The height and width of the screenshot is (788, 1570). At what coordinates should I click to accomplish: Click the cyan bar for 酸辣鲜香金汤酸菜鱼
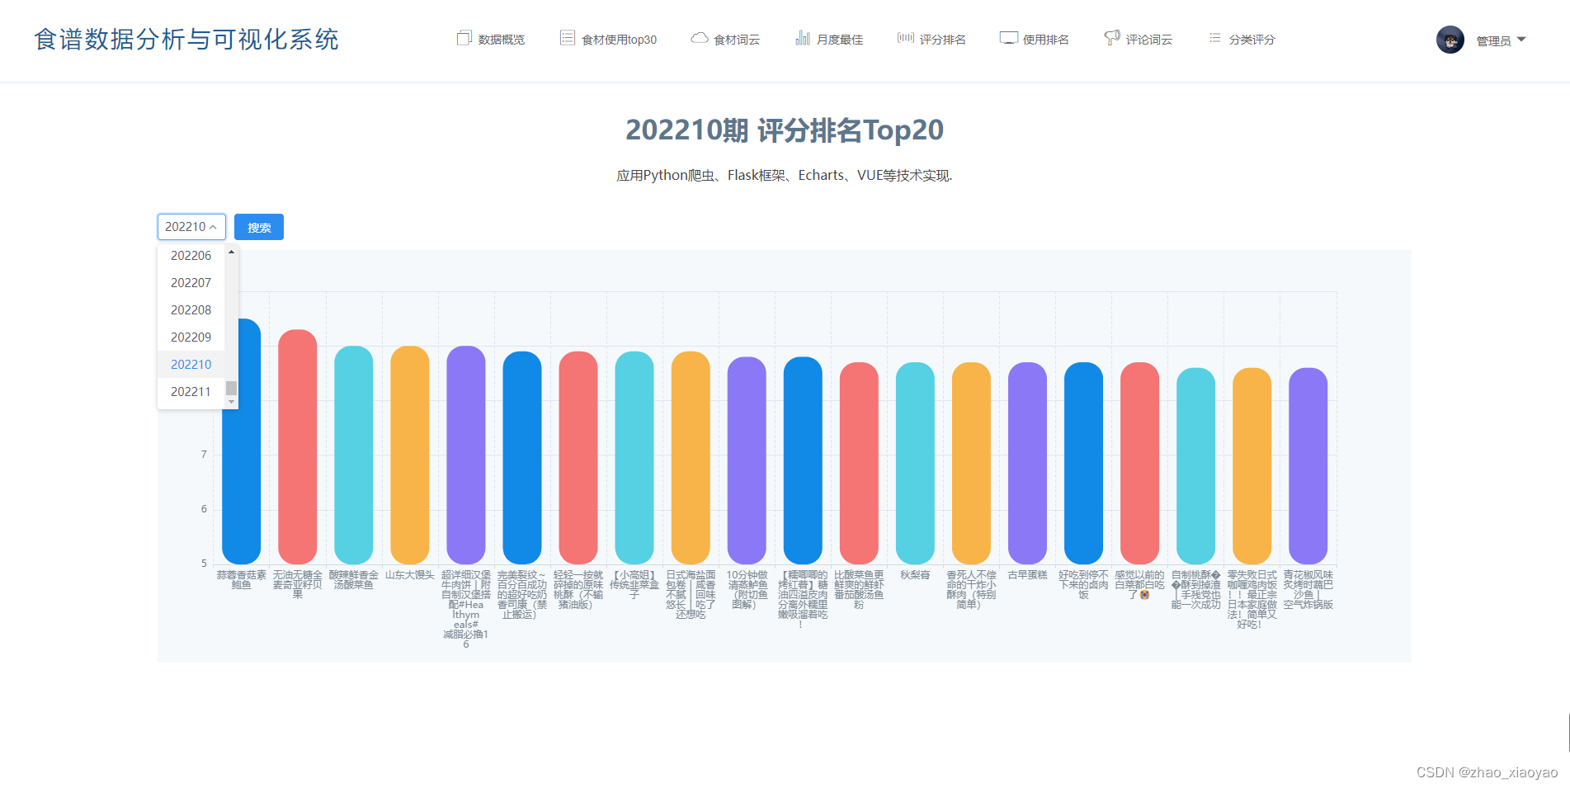(x=354, y=455)
